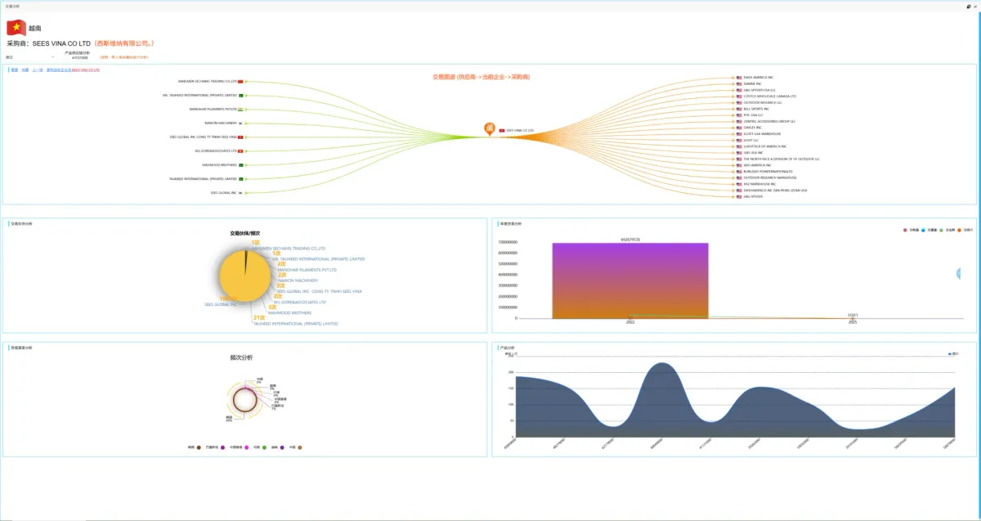
Task: Select buyer BURLEIGH POINTERNATIONALLTD
Action: click(x=768, y=171)
